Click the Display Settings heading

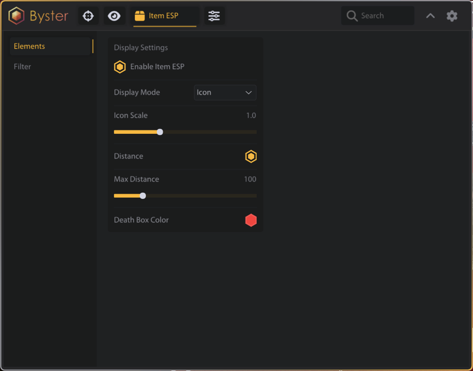click(x=141, y=48)
